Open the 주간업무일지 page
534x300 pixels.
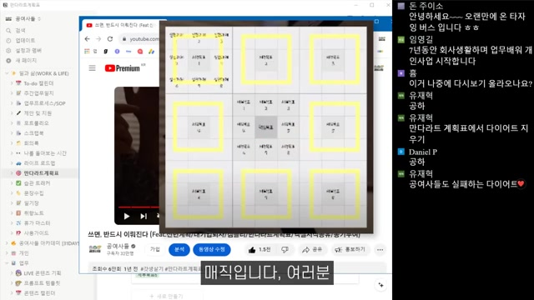[38, 93]
